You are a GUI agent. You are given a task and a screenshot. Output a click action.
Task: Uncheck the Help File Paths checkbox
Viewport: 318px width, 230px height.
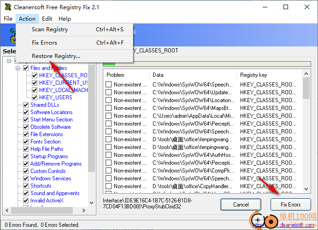coord(26,149)
